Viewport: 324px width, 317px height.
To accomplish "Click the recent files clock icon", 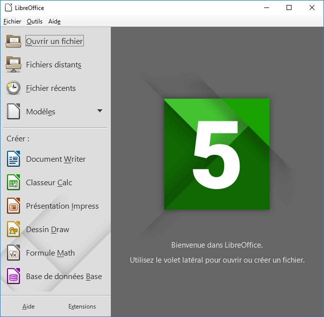I will 13,88.
